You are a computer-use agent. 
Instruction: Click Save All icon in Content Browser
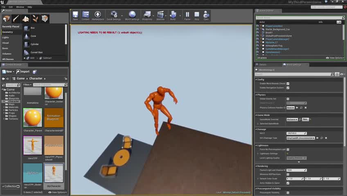pos(34,72)
